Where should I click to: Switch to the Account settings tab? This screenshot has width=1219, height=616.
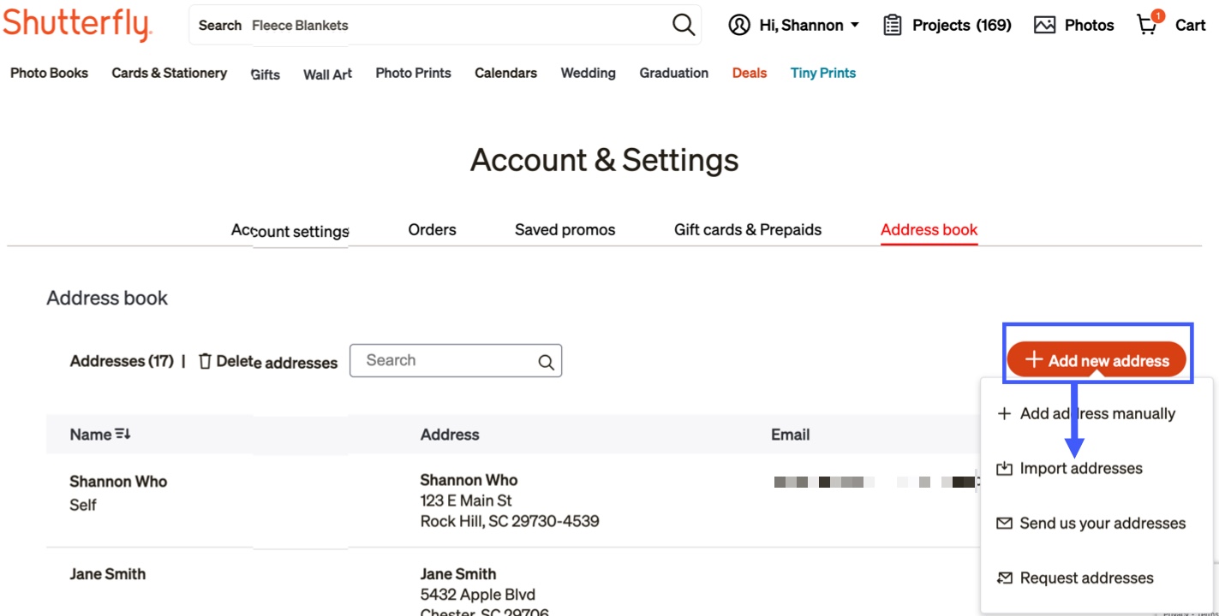coord(290,230)
